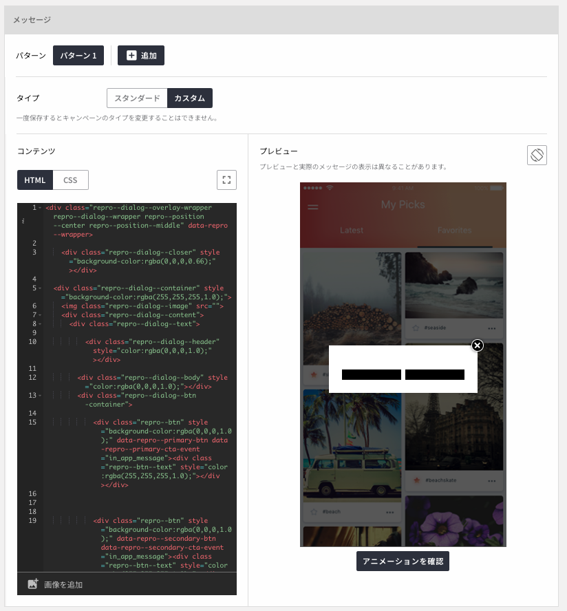This screenshot has width=567, height=611.
Task: Select パターン1
Action: tap(78, 55)
